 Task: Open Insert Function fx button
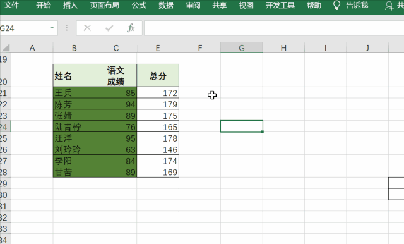(x=131, y=28)
